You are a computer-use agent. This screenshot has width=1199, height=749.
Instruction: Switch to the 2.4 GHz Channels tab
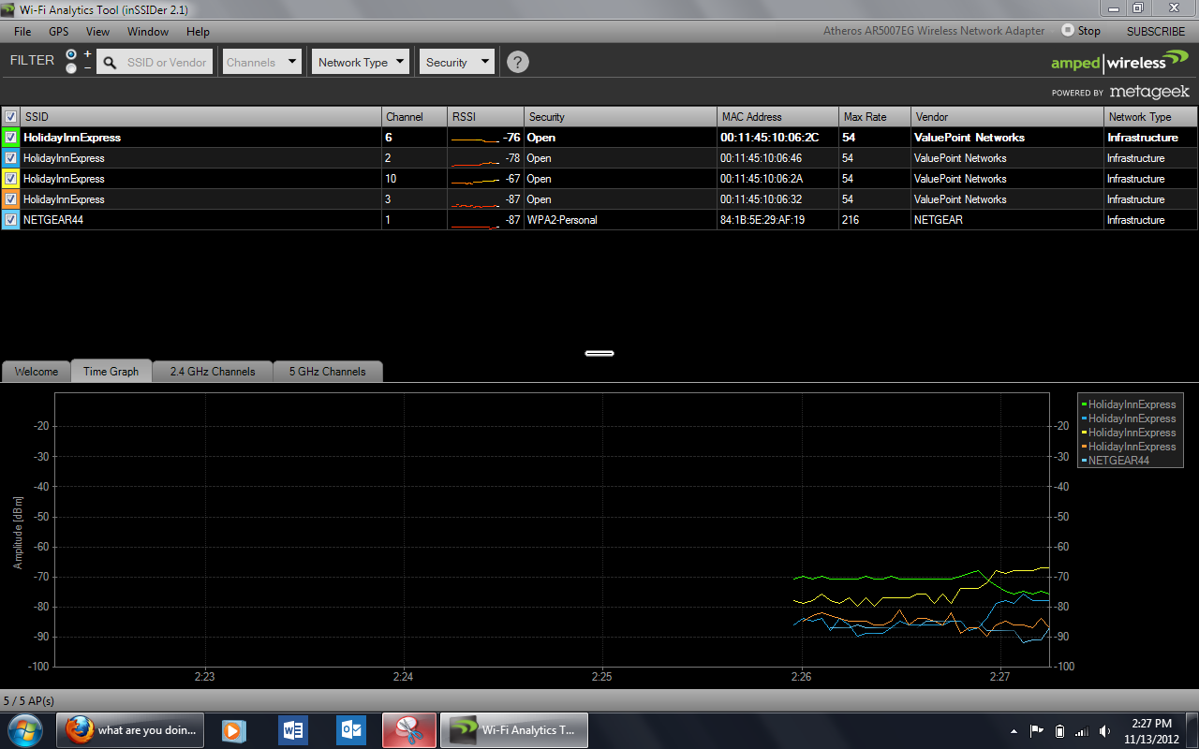[x=213, y=372]
